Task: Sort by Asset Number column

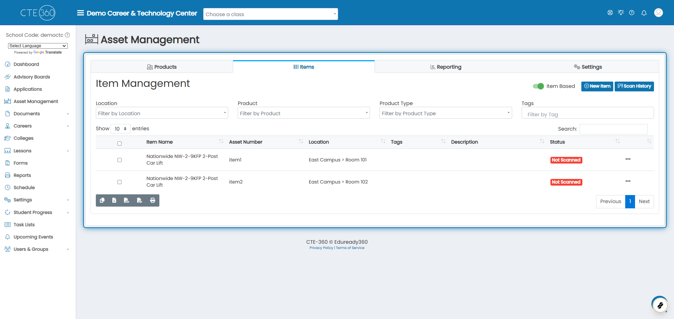Action: tap(266, 142)
